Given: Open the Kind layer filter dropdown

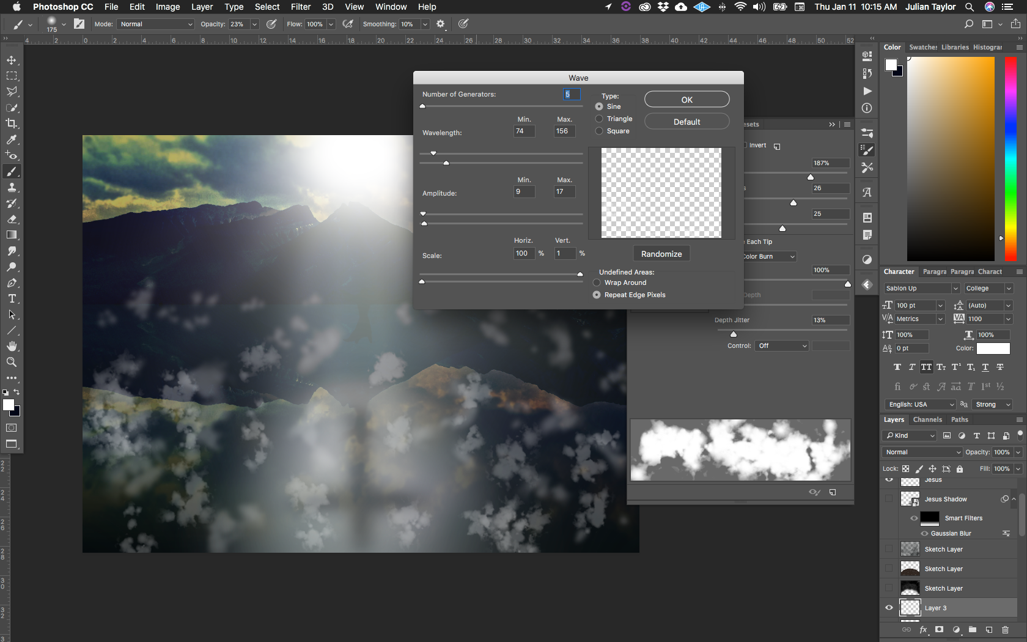Looking at the screenshot, I should tap(910, 435).
